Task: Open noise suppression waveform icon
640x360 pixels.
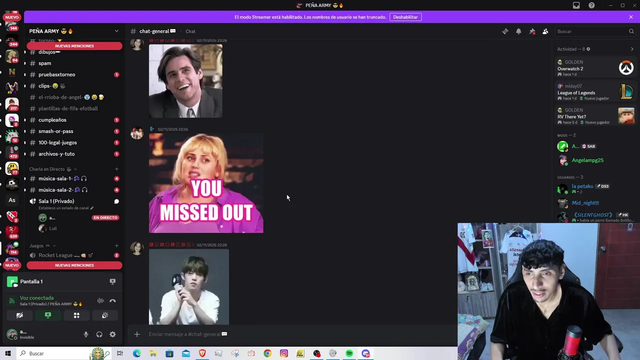Action: (x=100, y=300)
